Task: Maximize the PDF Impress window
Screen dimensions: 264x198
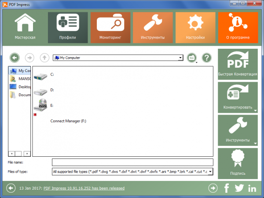Action: (243, 3)
